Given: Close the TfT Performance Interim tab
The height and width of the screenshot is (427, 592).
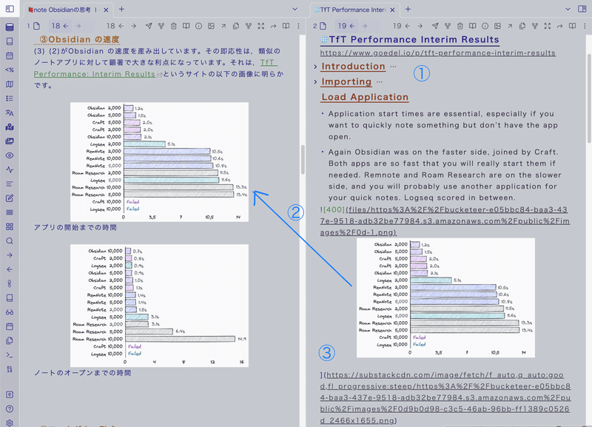Looking at the screenshot, I should 392,10.
